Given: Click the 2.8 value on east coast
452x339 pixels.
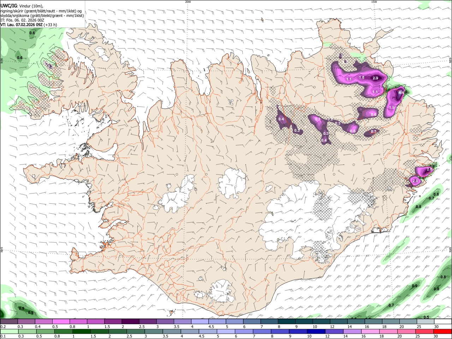Looking at the screenshot, I should point(429,169).
